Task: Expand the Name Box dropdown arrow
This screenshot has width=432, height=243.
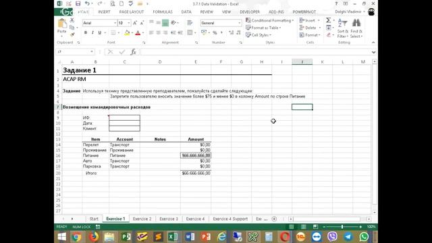Action: 92,52
